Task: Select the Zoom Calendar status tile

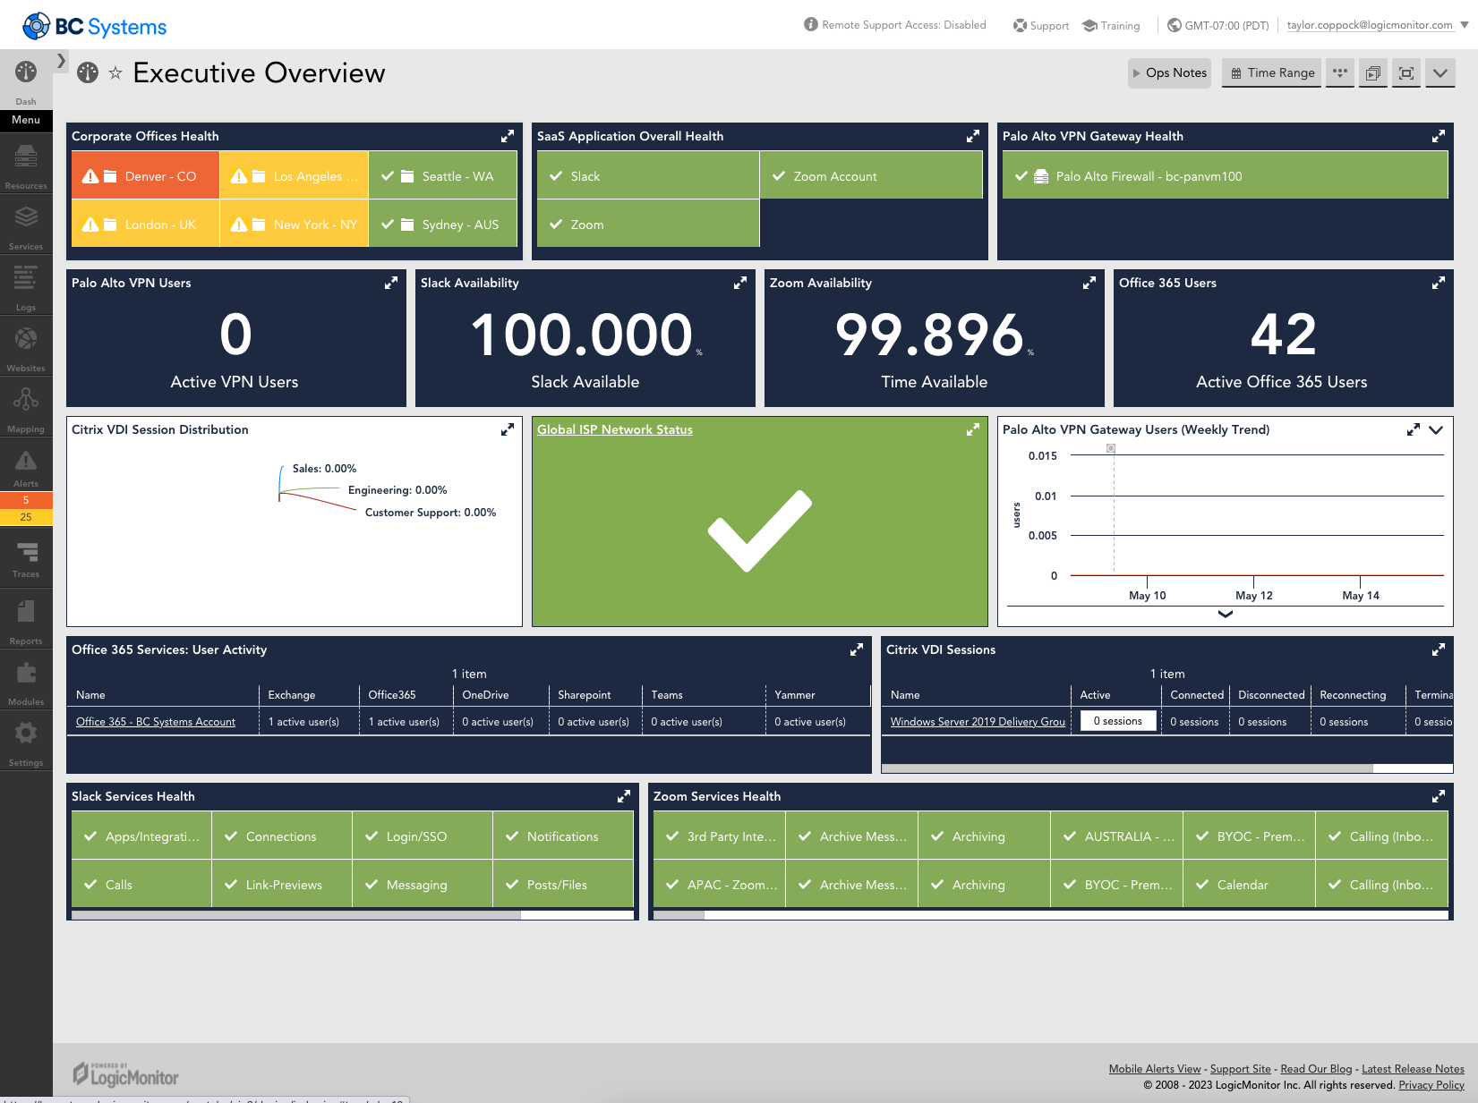Action: (1249, 884)
